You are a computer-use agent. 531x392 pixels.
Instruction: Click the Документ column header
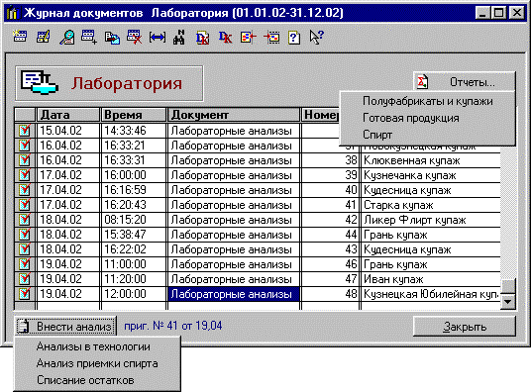point(234,115)
